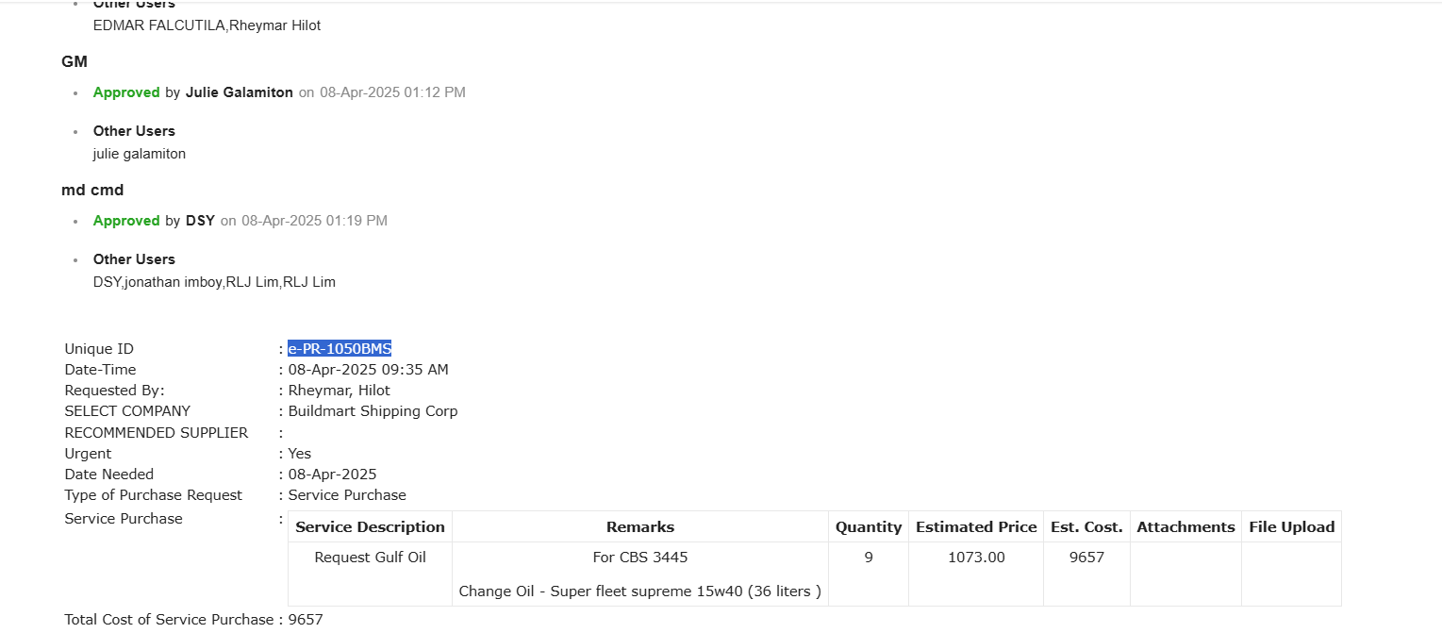Click the Remarks column header
This screenshot has height=633, width=1442.
click(640, 527)
